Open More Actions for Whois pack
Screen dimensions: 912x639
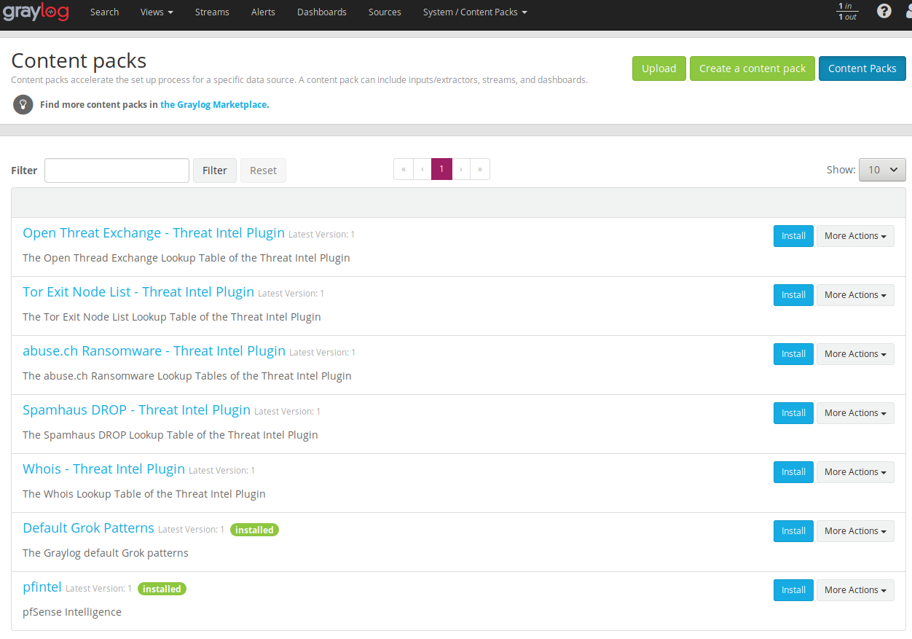point(855,472)
